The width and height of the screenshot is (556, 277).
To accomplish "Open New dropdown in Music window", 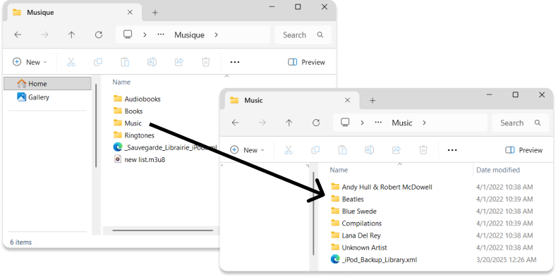I will (x=247, y=150).
